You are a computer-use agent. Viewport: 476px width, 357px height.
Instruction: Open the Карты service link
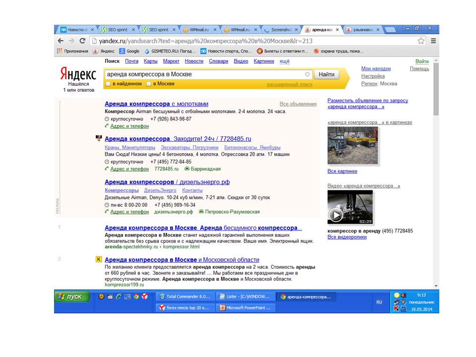(x=151, y=61)
